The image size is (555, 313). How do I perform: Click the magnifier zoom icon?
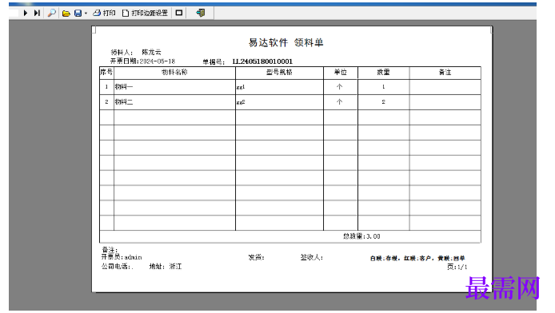tap(52, 13)
